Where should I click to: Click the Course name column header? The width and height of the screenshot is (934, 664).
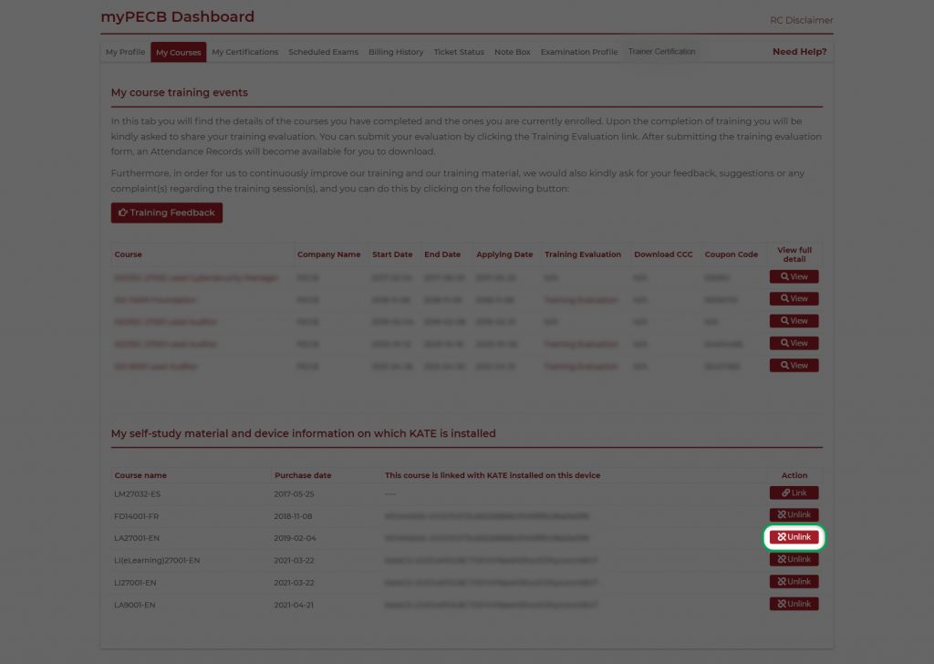pyautogui.click(x=140, y=475)
